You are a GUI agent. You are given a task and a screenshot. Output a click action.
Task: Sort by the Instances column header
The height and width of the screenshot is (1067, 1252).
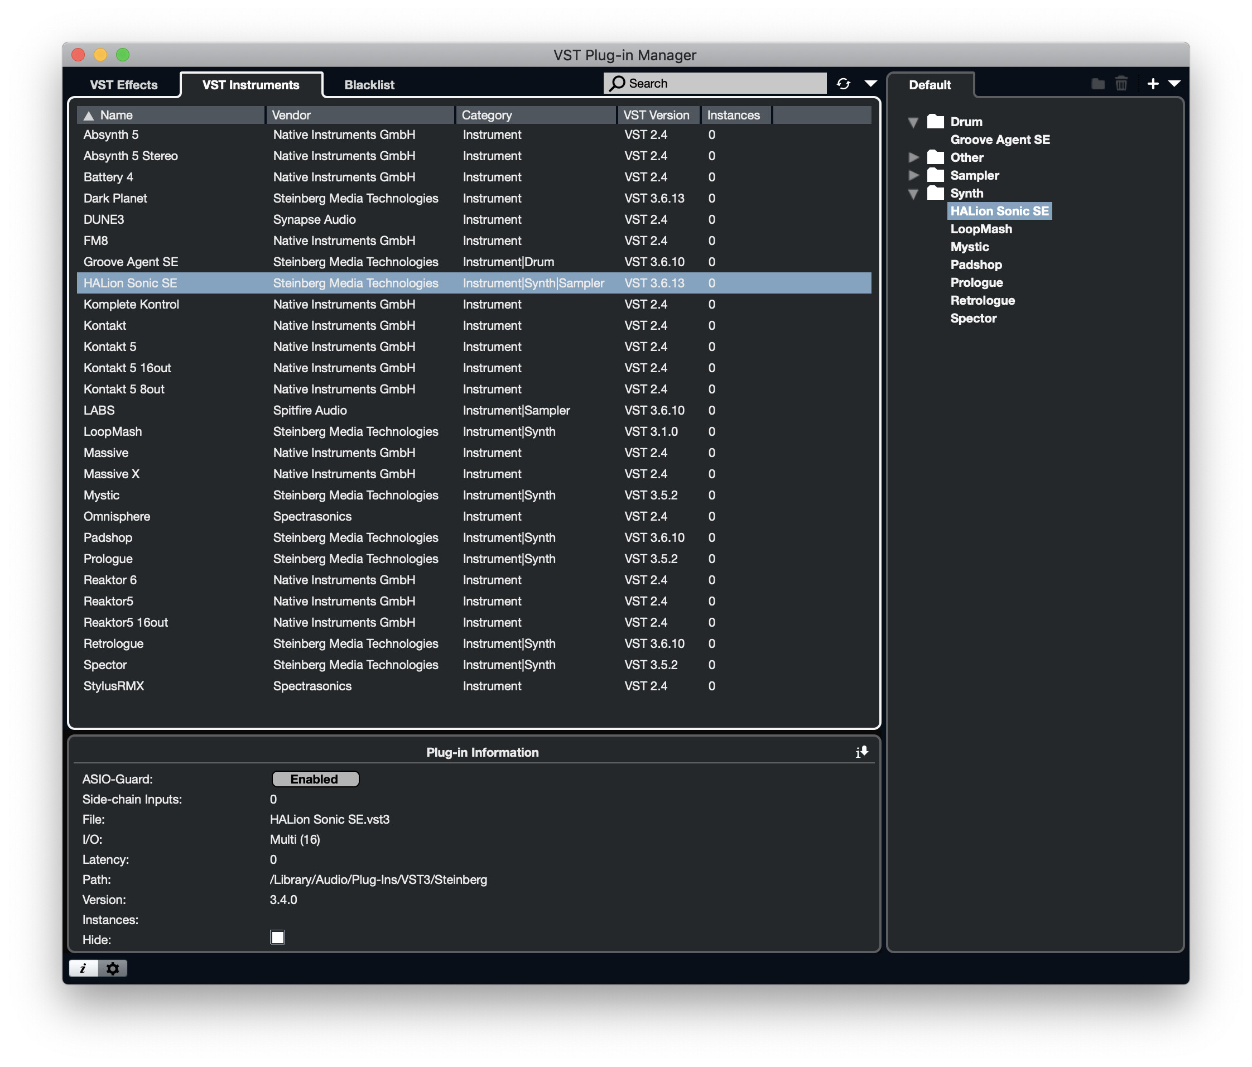pos(736,115)
